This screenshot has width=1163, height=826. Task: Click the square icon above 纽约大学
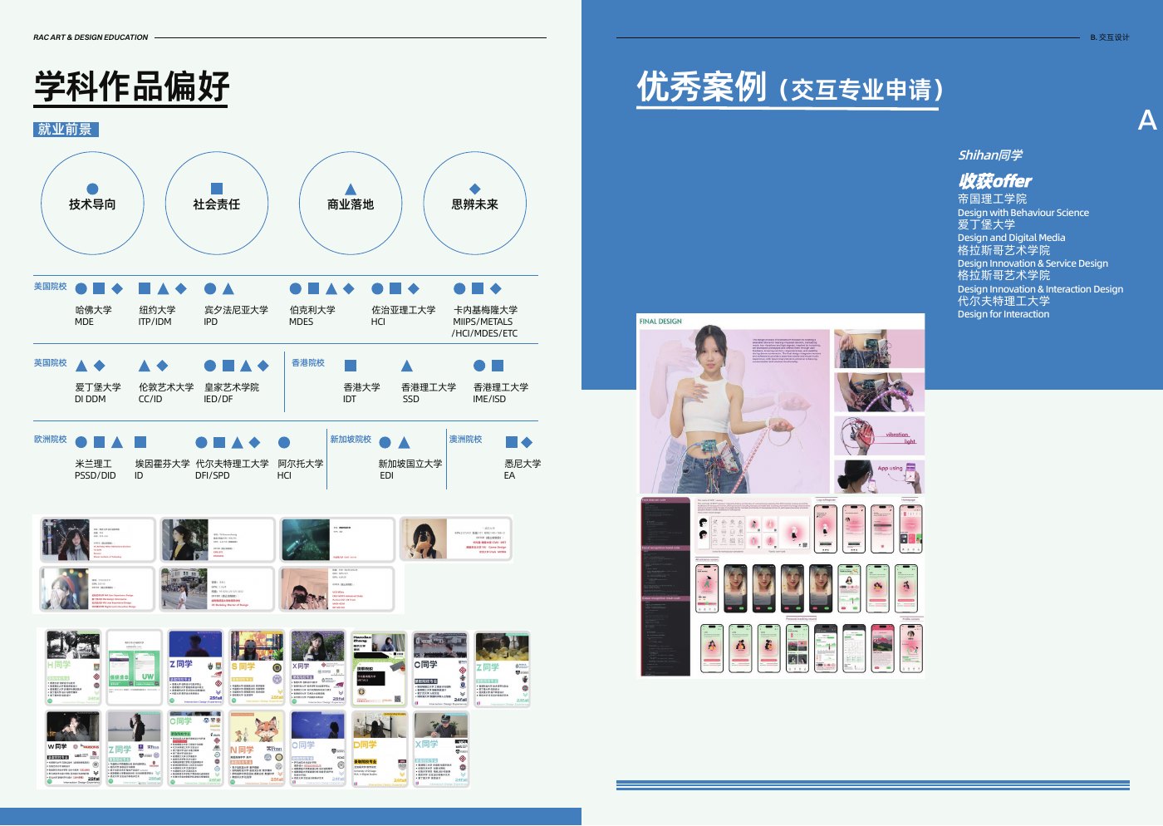click(145, 288)
